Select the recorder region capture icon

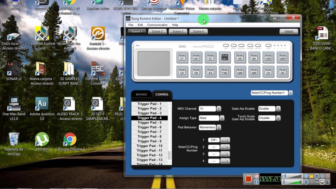[x=312, y=182]
